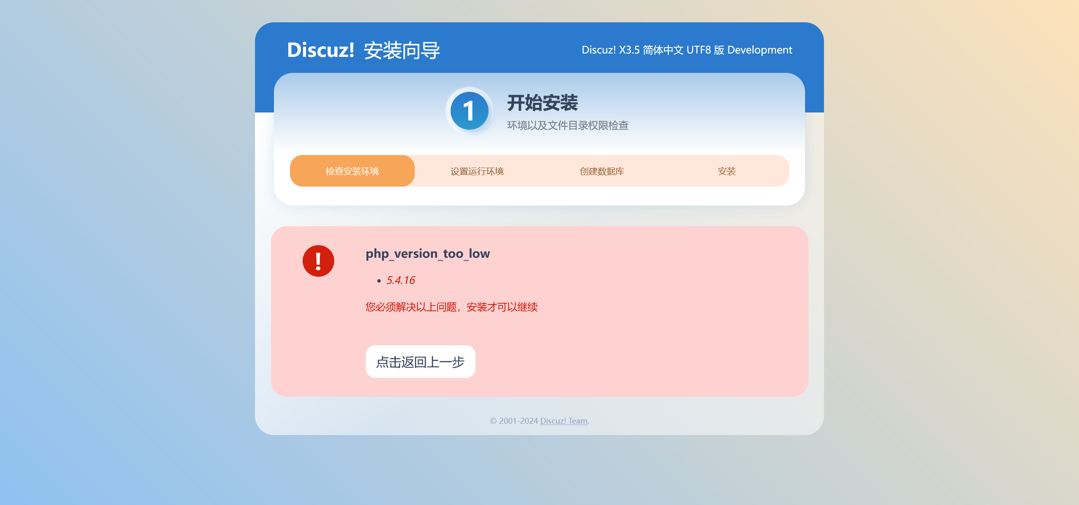Open the Discuz! Team footer link
This screenshot has width=1079, height=505.
click(564, 421)
